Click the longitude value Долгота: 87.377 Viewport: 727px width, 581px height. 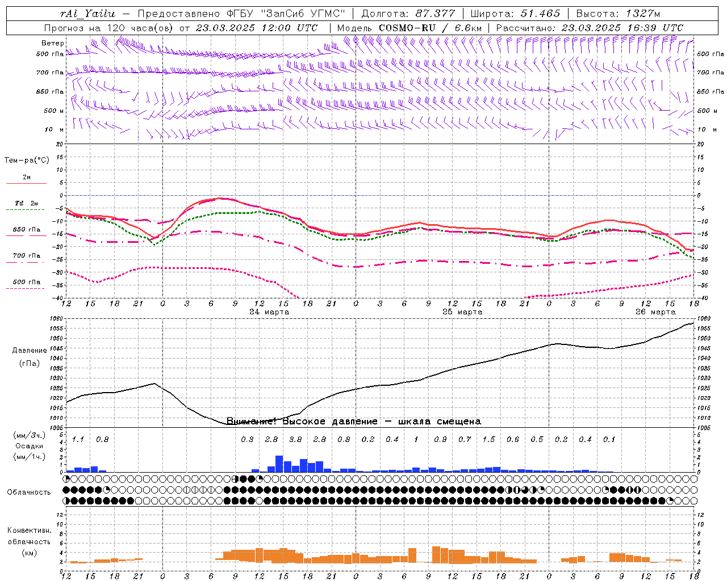pos(408,14)
